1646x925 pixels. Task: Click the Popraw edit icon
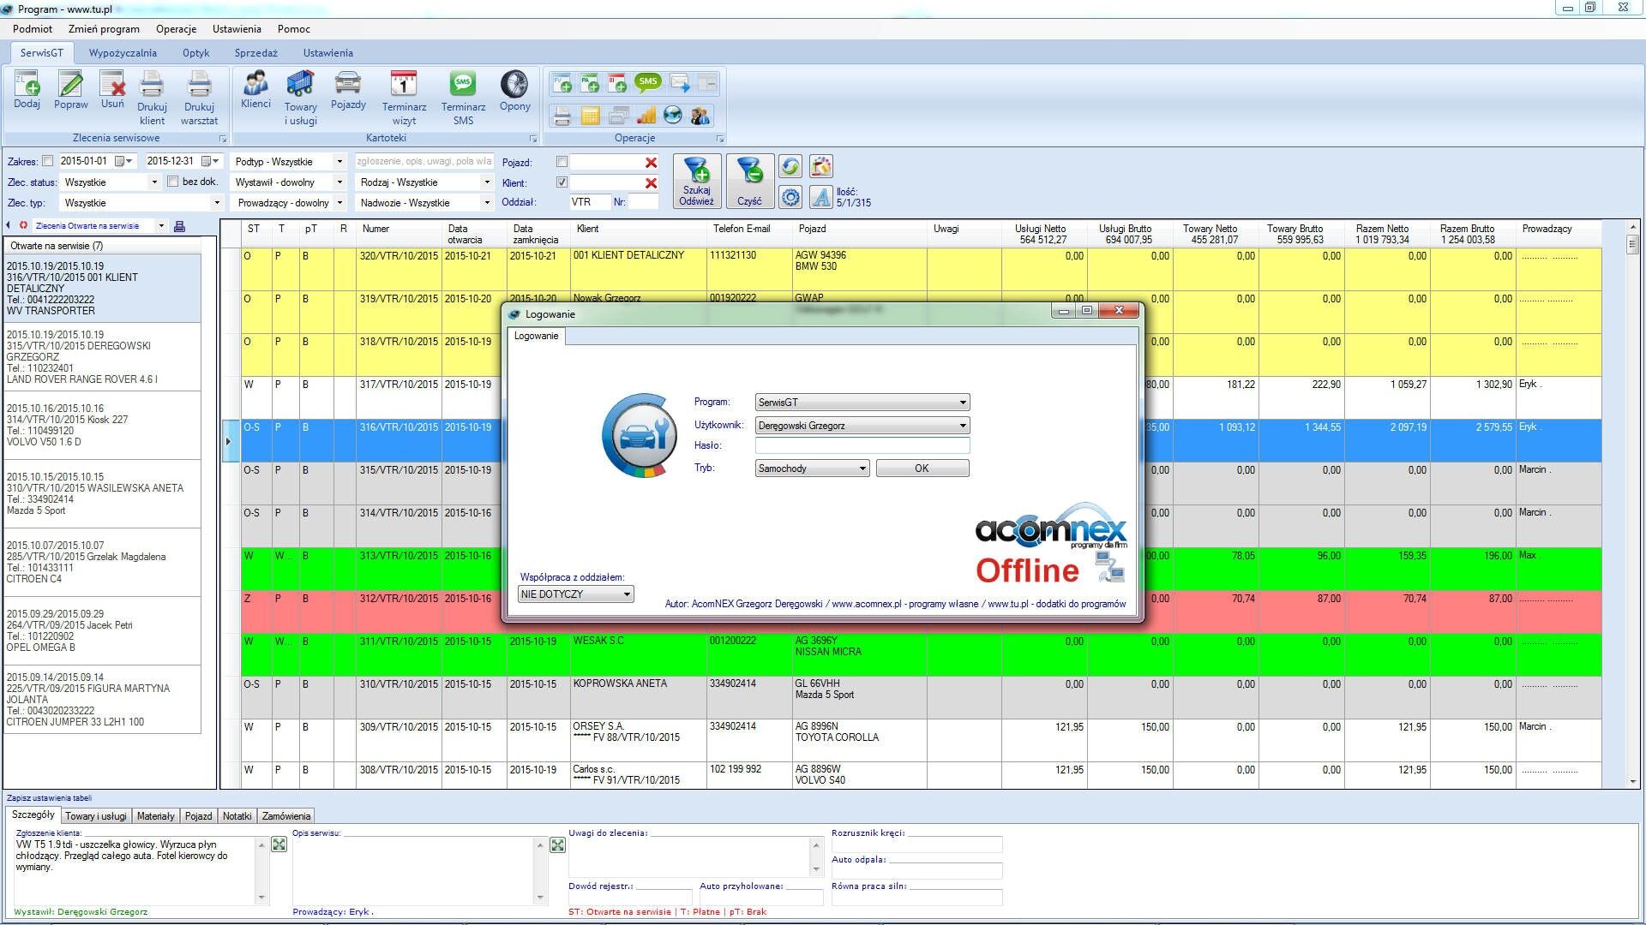70,85
